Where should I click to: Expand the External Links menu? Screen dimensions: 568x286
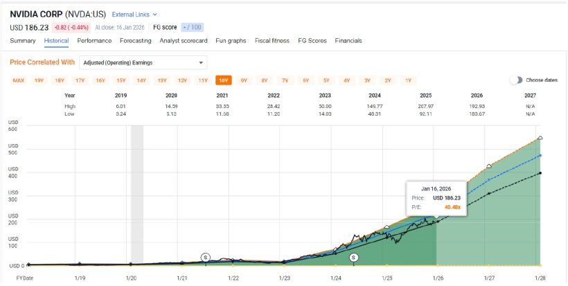(x=134, y=14)
